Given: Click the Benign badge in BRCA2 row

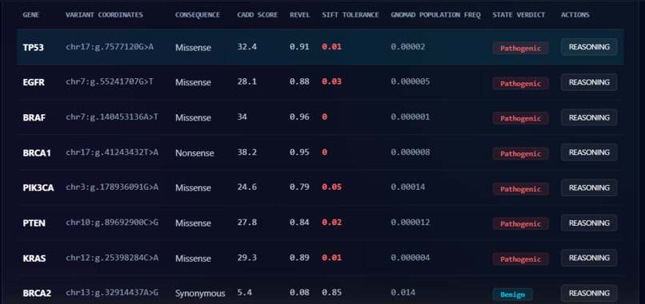Looking at the screenshot, I should [x=512, y=294].
